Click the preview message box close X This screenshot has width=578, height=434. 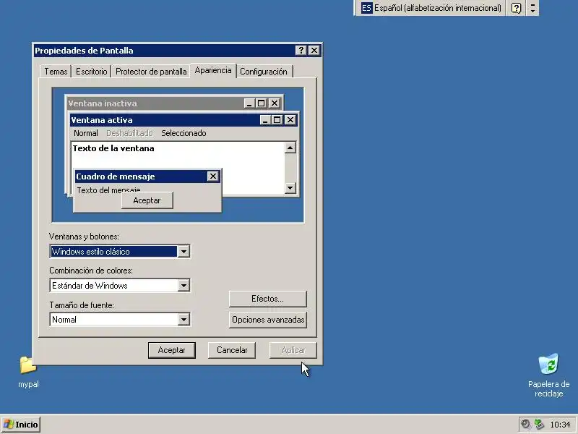click(x=212, y=176)
